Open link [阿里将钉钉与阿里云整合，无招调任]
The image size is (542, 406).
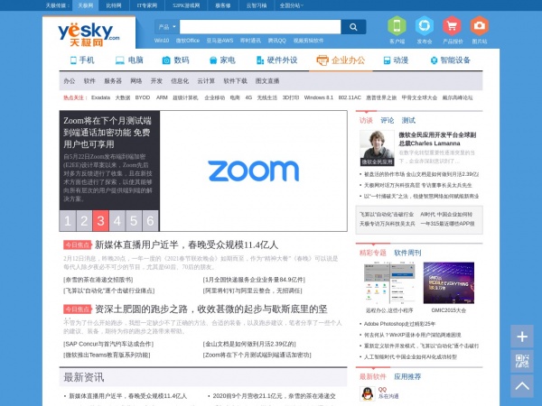pos(252,291)
